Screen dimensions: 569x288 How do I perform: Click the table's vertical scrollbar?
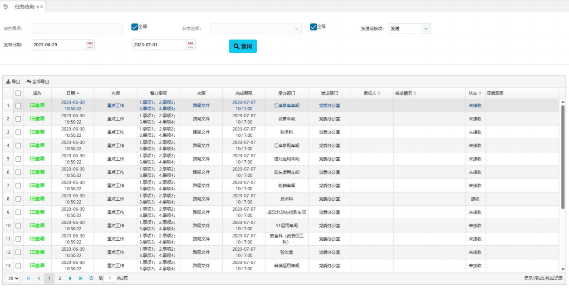(x=563, y=157)
